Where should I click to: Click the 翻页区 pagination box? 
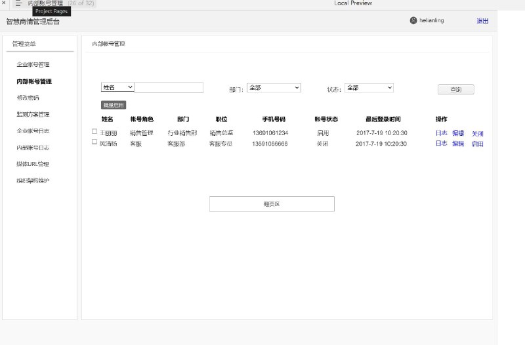(x=272, y=204)
